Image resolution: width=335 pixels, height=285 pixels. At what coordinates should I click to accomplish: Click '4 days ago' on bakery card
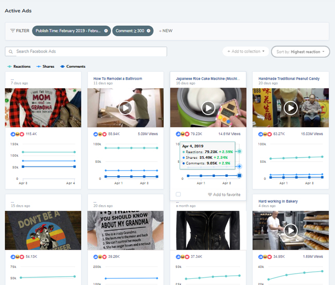pyautogui.click(x=267, y=206)
